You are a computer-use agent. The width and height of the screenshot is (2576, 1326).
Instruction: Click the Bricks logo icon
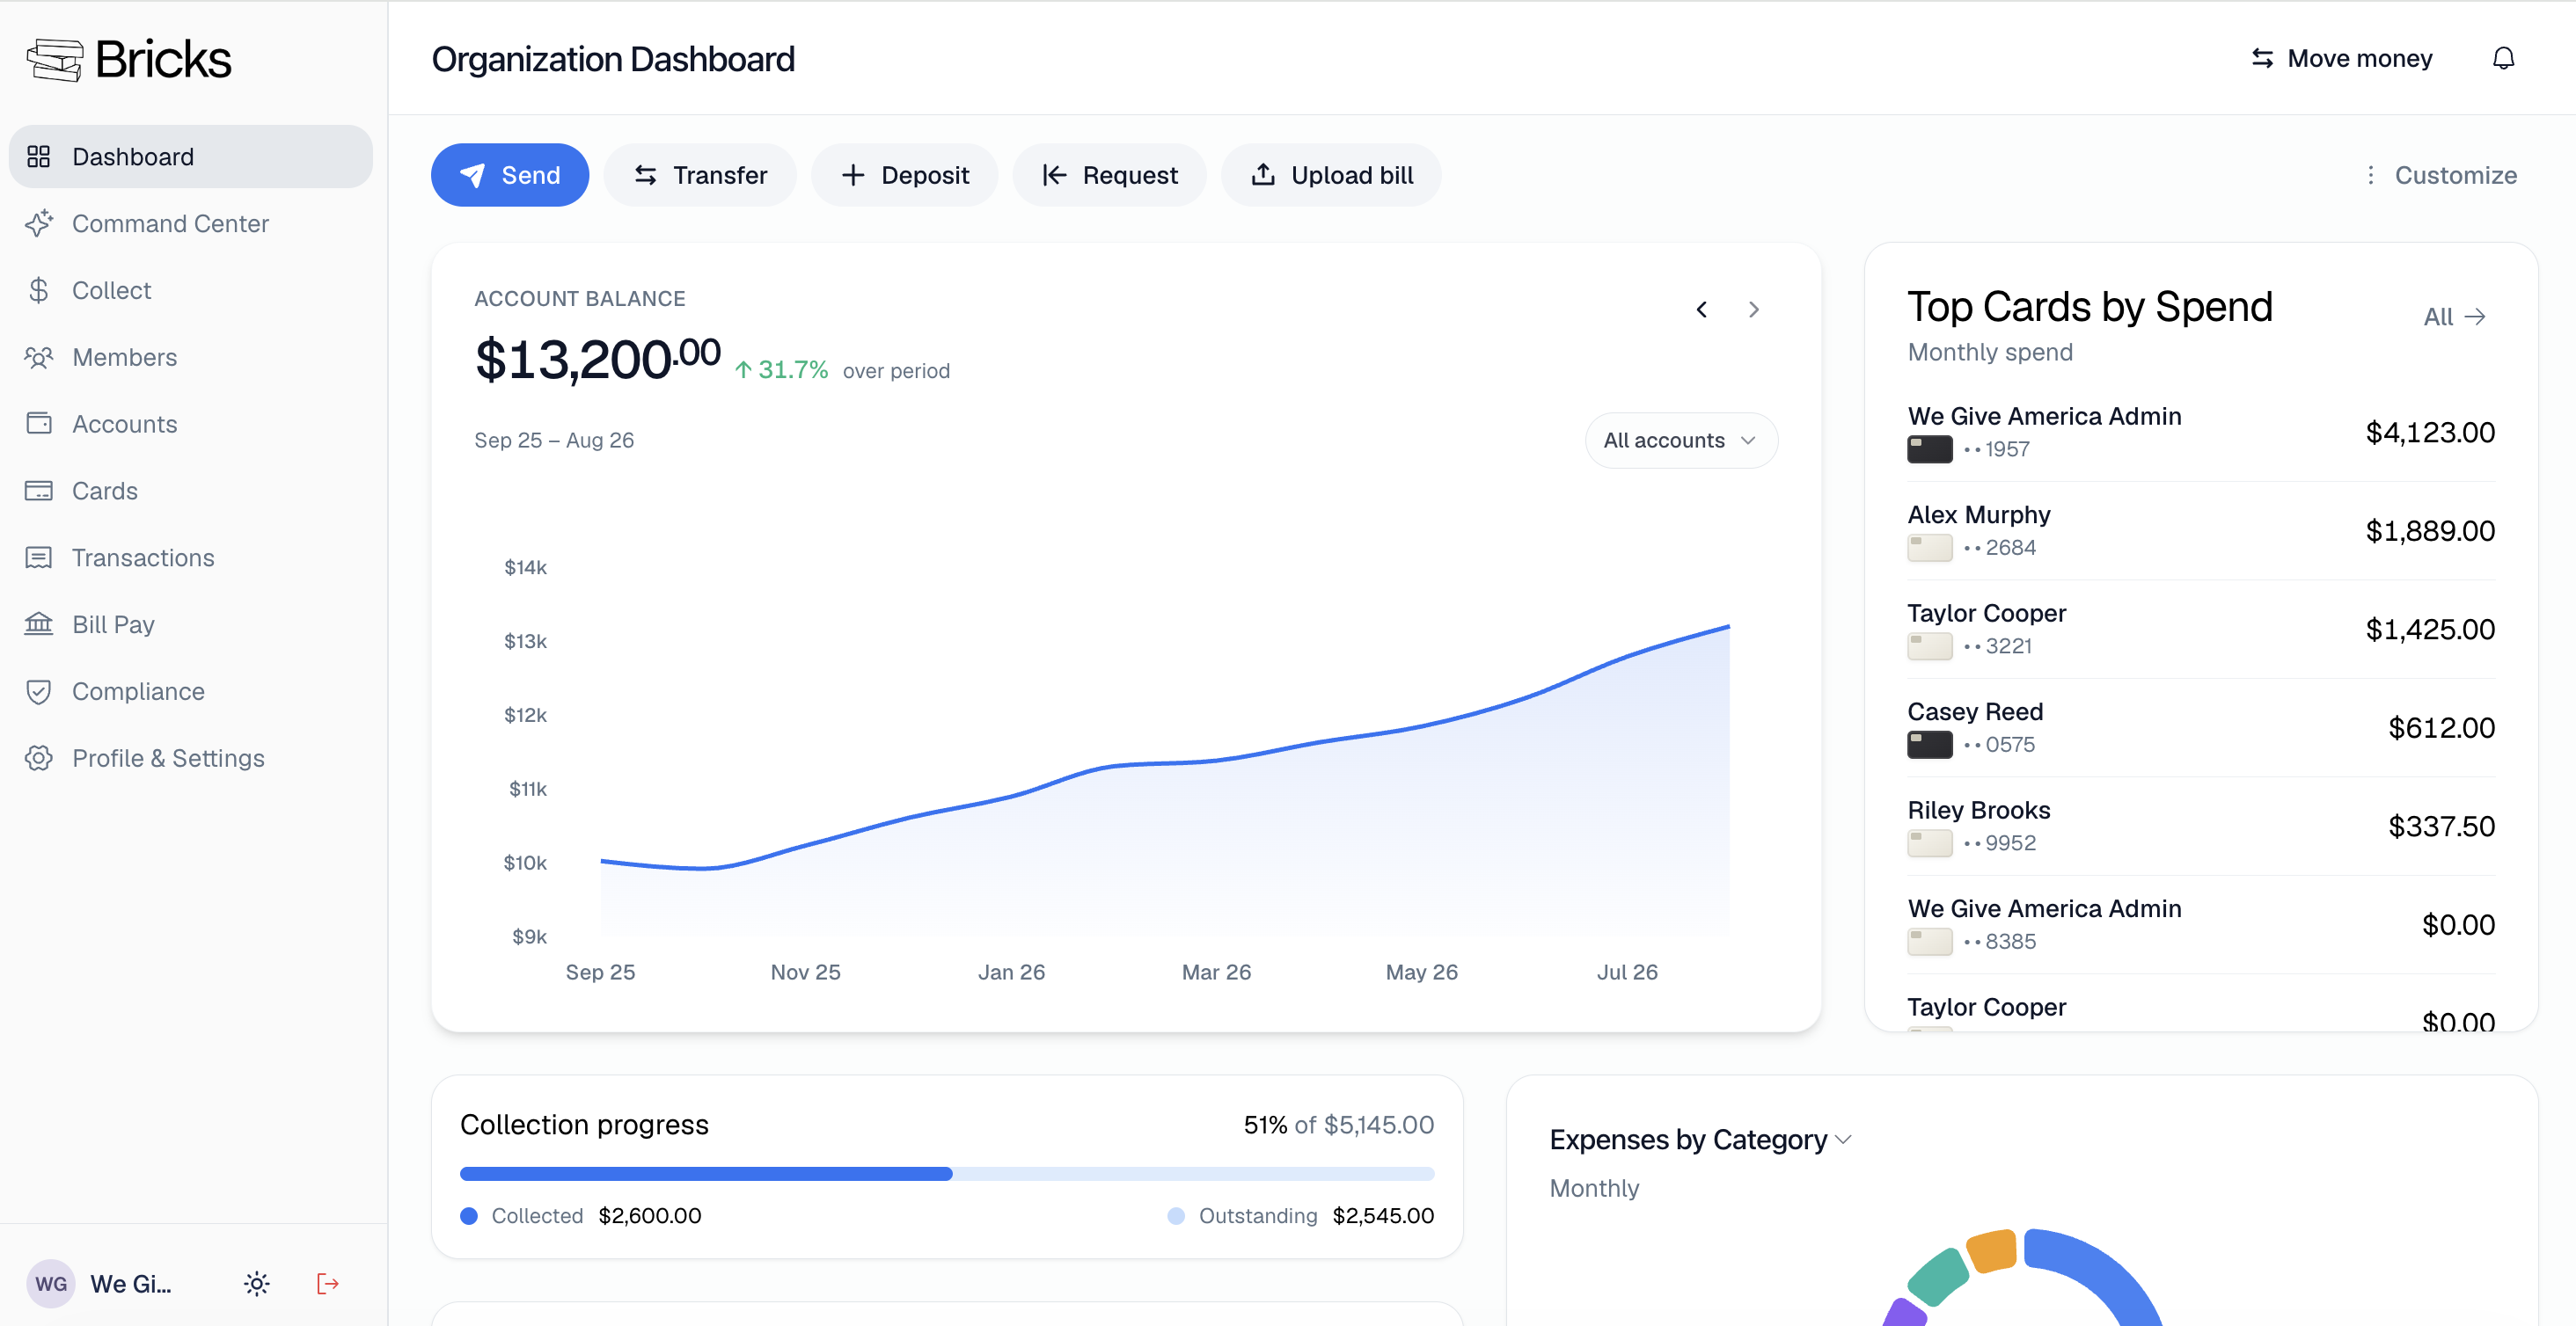55,60
